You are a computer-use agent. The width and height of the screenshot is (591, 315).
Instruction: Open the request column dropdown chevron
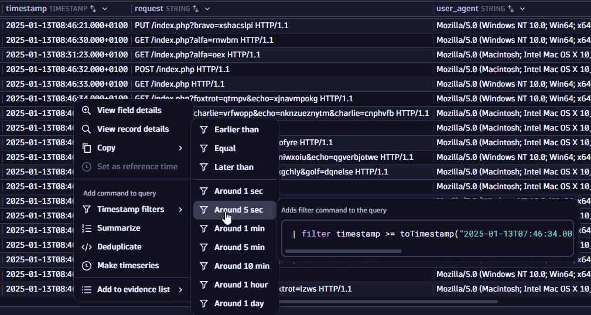[x=207, y=9]
